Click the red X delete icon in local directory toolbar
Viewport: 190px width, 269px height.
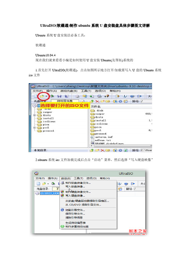tap(103, 151)
